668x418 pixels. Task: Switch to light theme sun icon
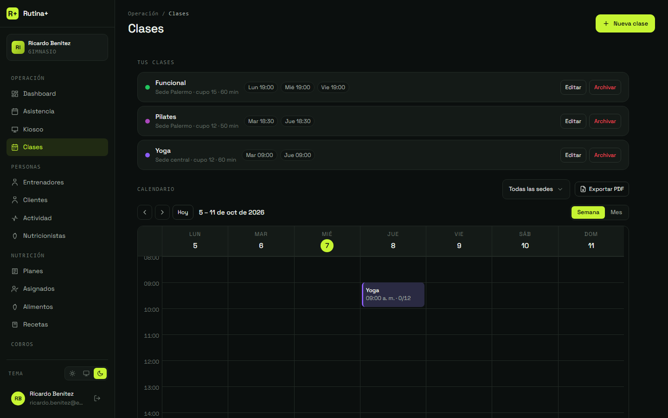click(x=72, y=373)
